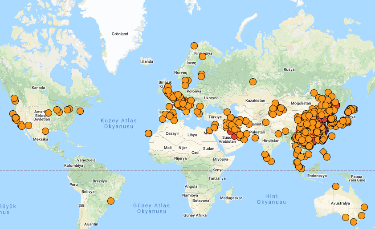Select the northernmost marker above Finlandiya
375x229 pixels.
(194, 45)
